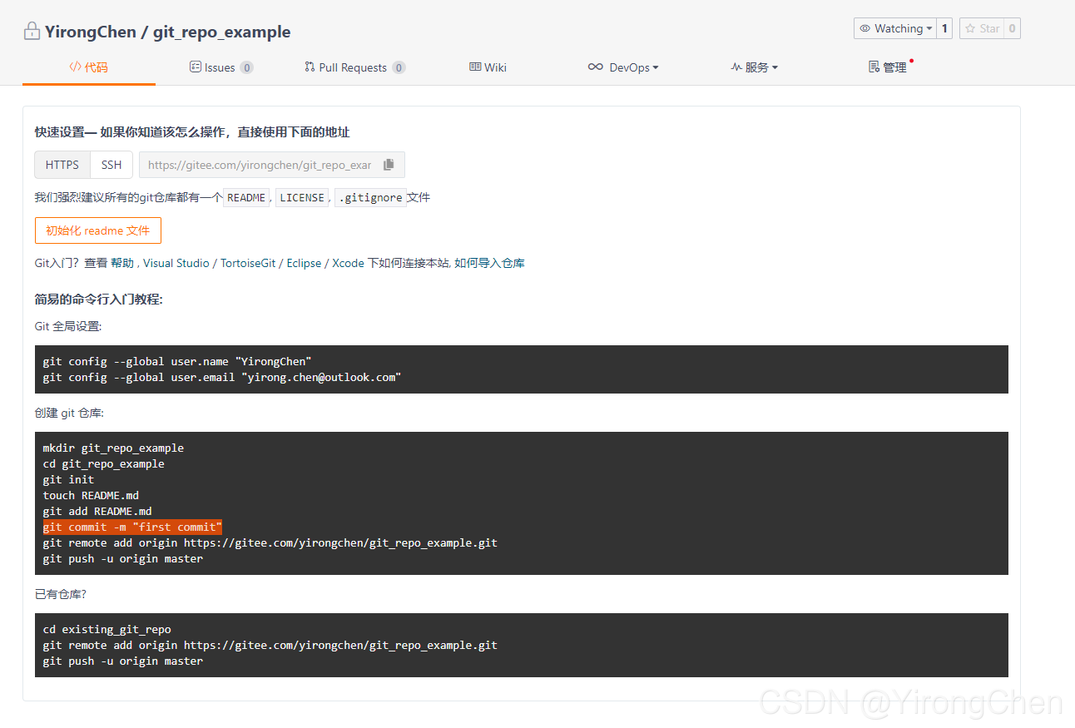Click the eye icon in Watching button

[865, 28]
